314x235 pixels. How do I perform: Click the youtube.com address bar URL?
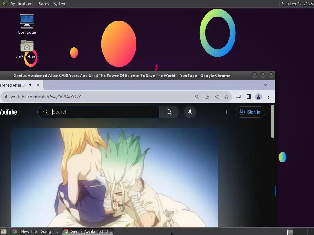pos(46,97)
